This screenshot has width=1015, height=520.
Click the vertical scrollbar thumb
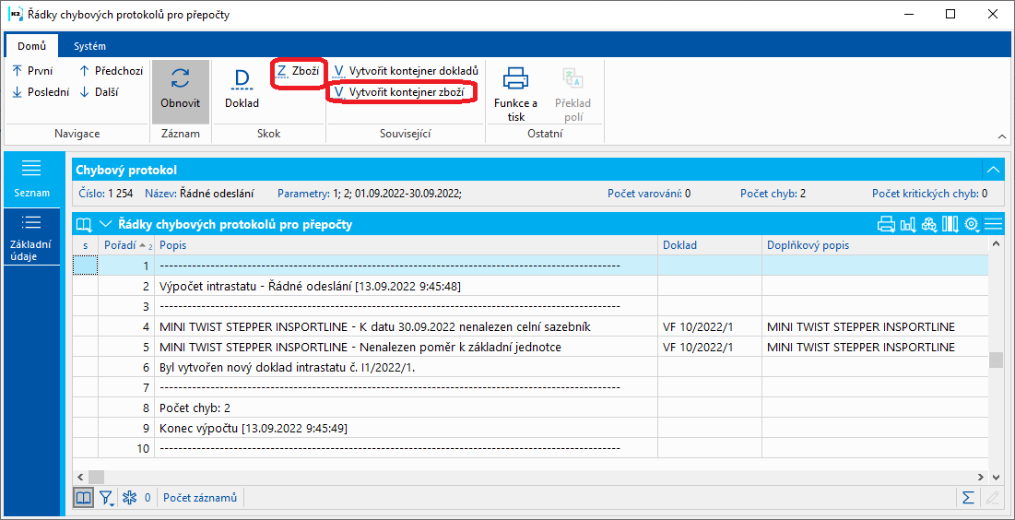(998, 360)
